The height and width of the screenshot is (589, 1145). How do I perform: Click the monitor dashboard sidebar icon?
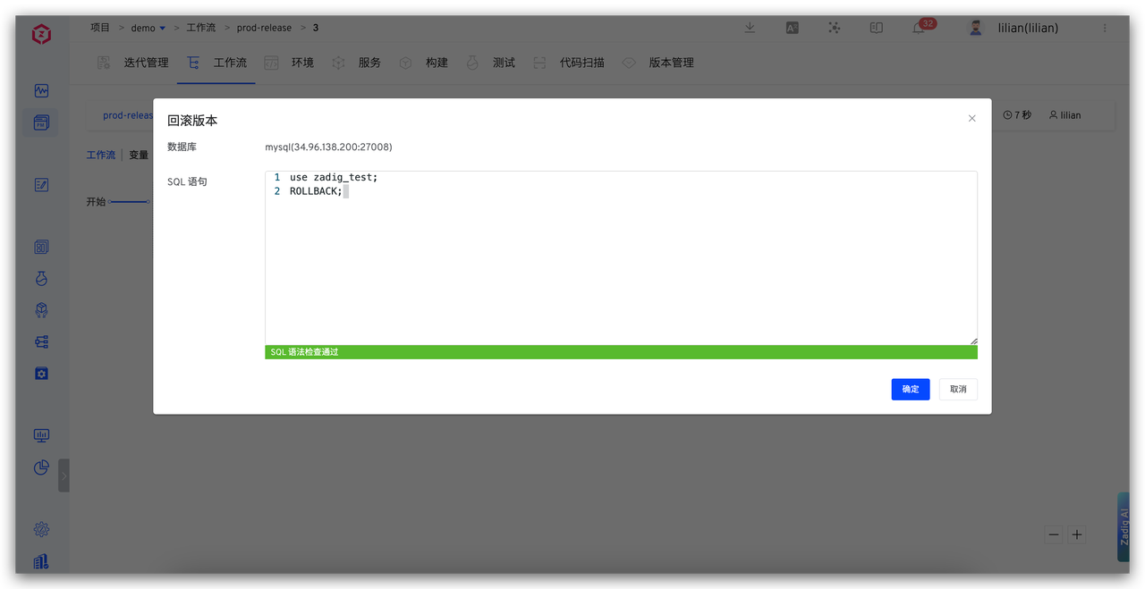41,435
